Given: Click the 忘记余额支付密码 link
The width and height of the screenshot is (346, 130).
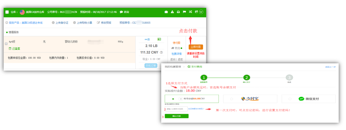Looking at the screenshot, I should click(x=196, y=109).
